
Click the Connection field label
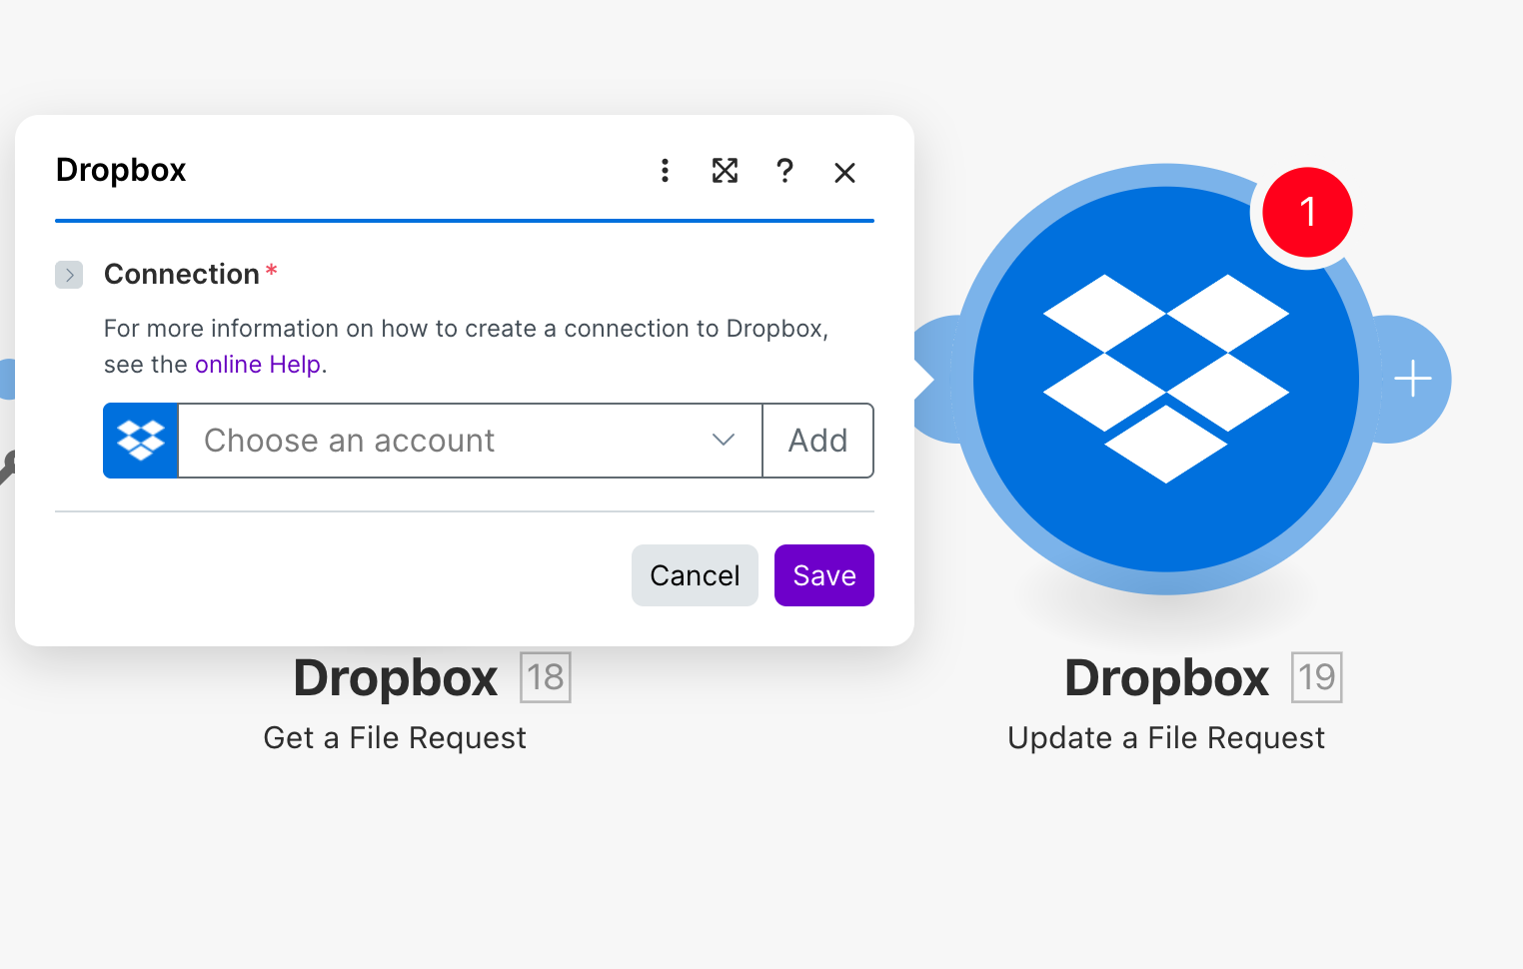[182, 274]
